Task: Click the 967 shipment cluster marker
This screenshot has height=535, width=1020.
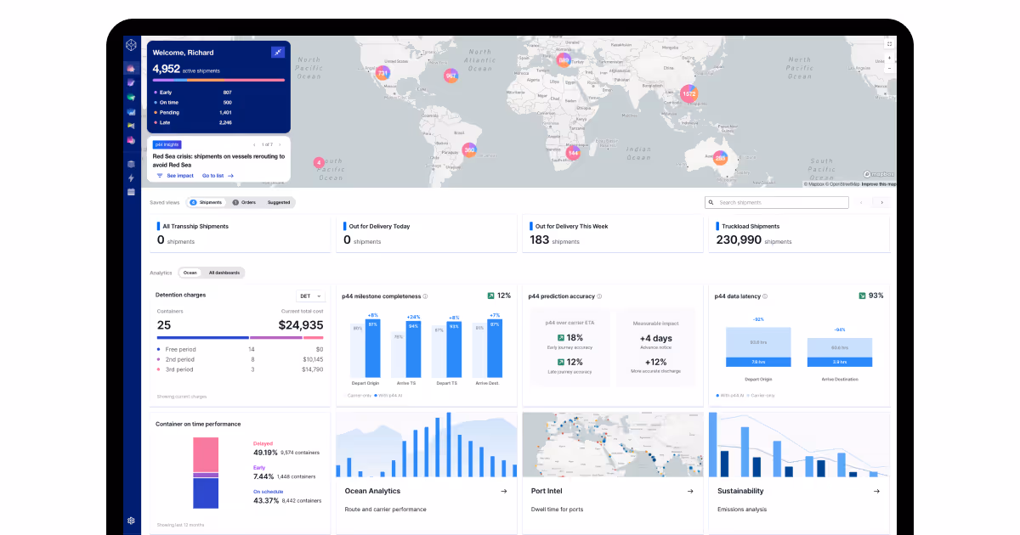Action: (x=451, y=76)
